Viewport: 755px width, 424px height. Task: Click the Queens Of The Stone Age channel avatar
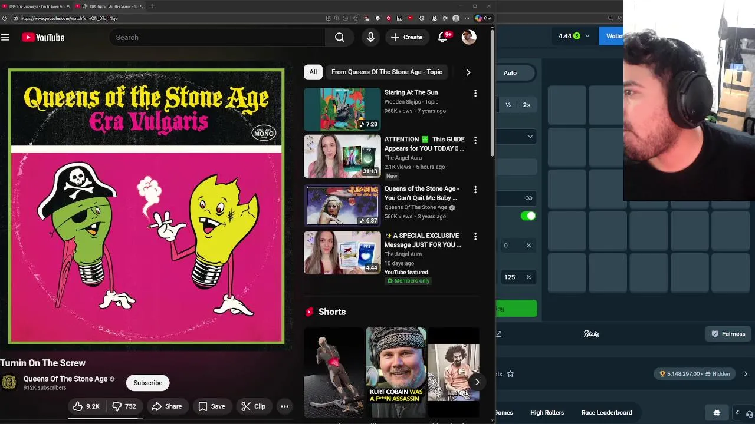(9, 383)
